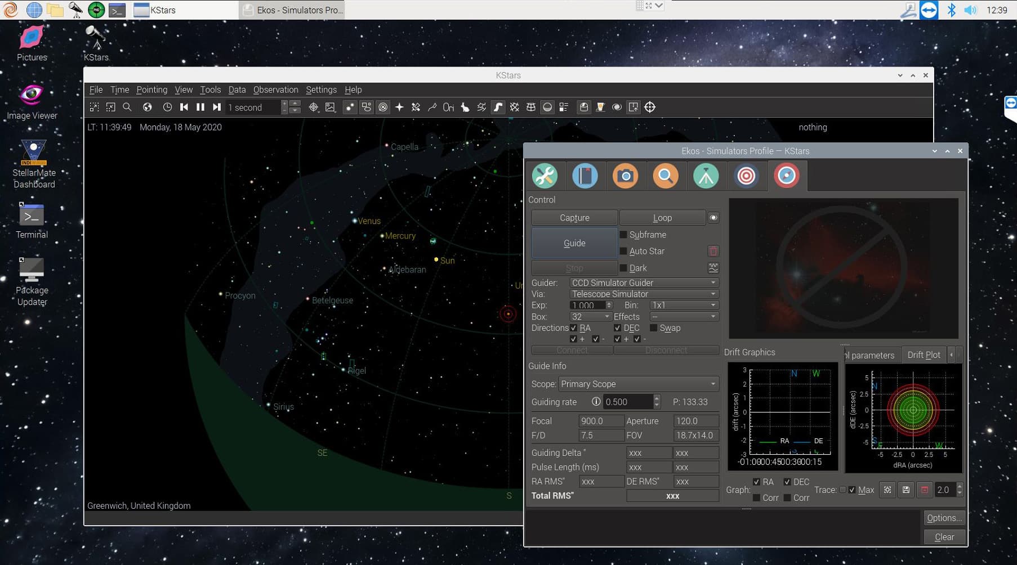Screen dimensions: 1017x565
Task: Switch to the Drift Plot tab
Action: pyautogui.click(x=924, y=355)
